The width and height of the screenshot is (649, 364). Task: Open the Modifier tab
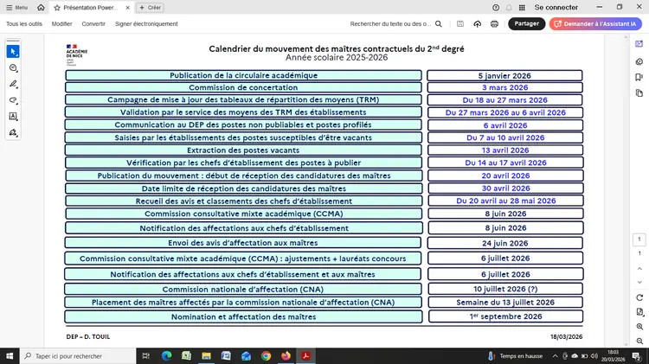tap(61, 24)
